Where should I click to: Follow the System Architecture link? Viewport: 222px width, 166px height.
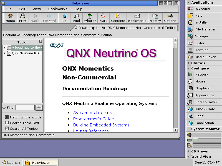93,113
